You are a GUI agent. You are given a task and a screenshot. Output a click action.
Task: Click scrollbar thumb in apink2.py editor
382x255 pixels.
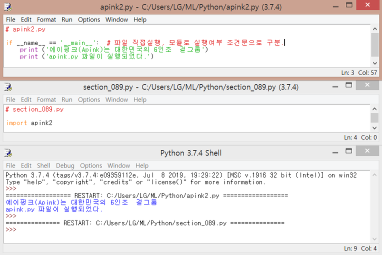coord(374,45)
